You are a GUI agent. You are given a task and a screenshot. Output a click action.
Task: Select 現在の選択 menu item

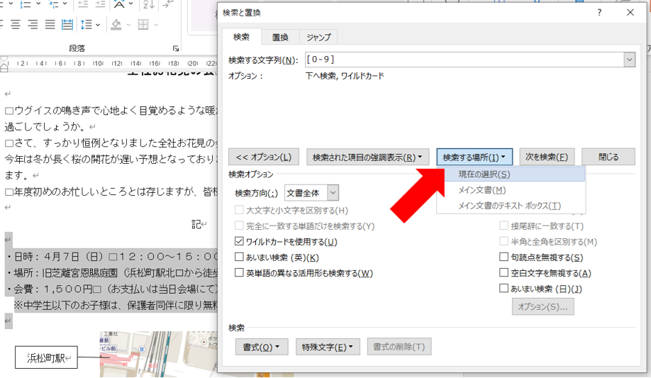(x=511, y=174)
